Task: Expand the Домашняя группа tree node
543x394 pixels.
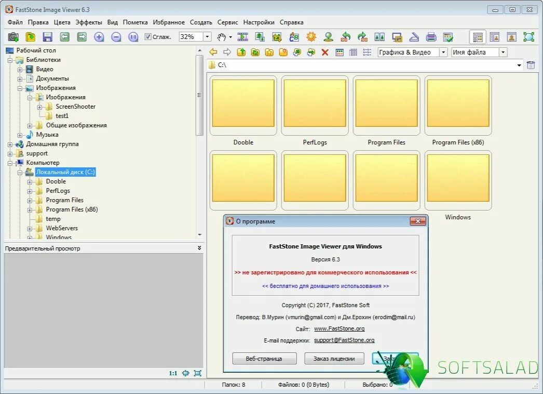Action: 10,145
